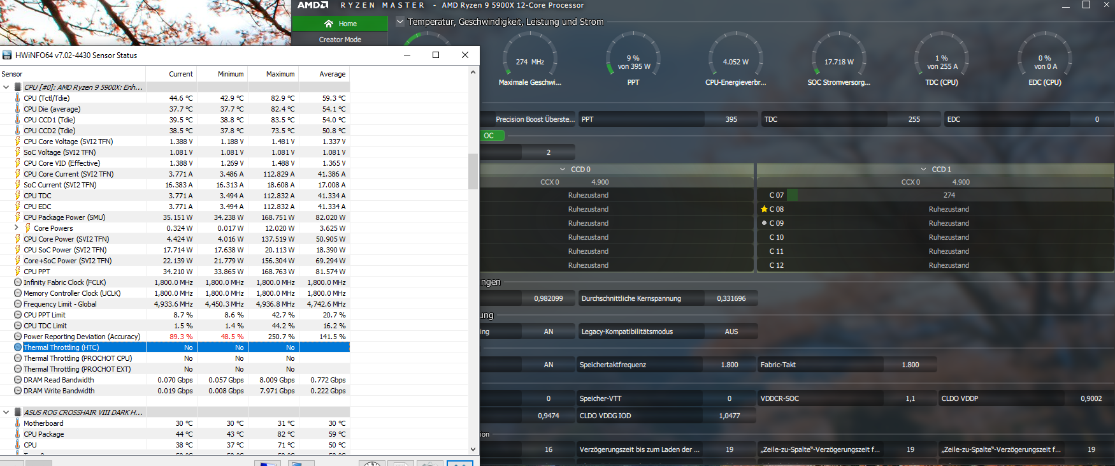Click circle icon for DRAM Read Bandwidth
Viewport: 1115px width, 466px height.
point(17,380)
